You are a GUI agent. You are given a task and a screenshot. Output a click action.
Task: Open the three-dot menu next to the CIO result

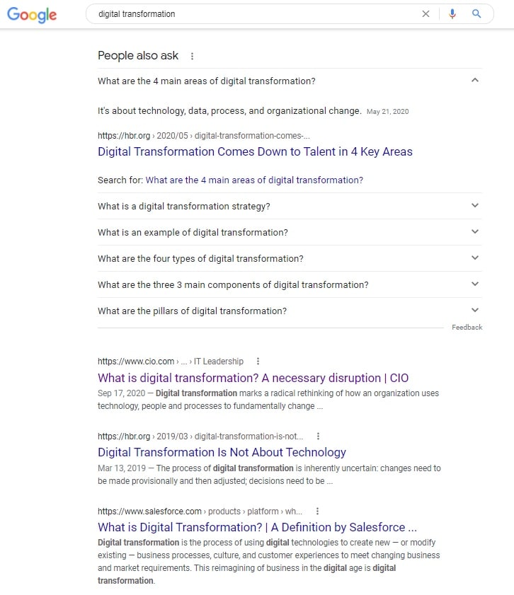click(257, 361)
